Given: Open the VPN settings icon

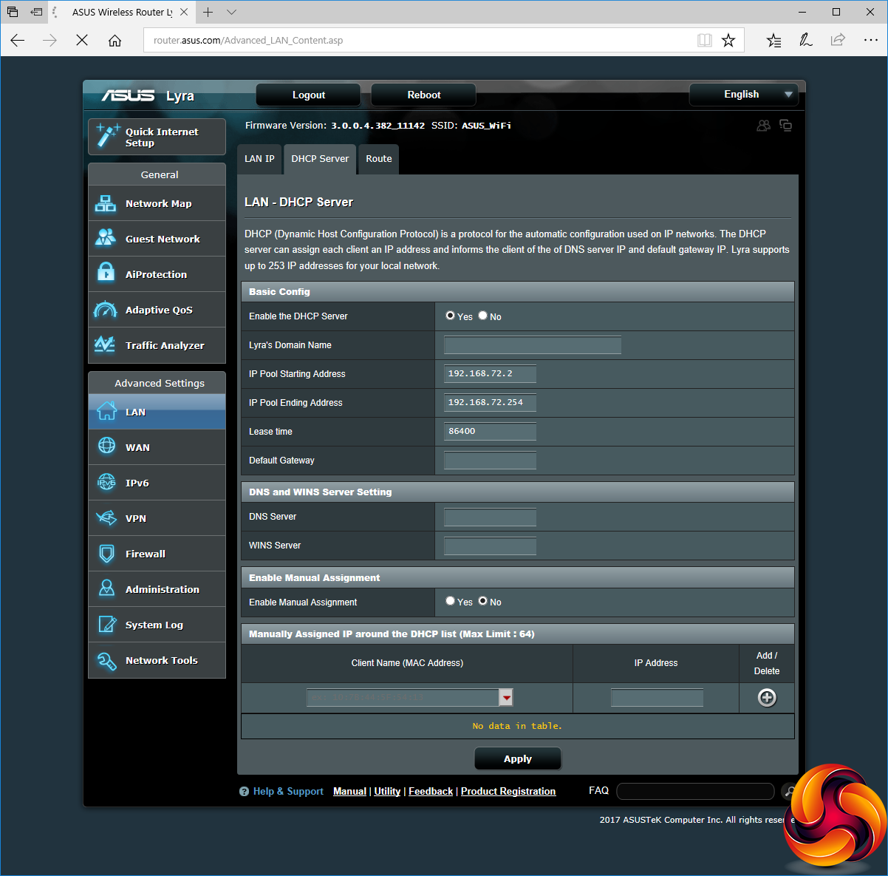Looking at the screenshot, I should (x=106, y=518).
